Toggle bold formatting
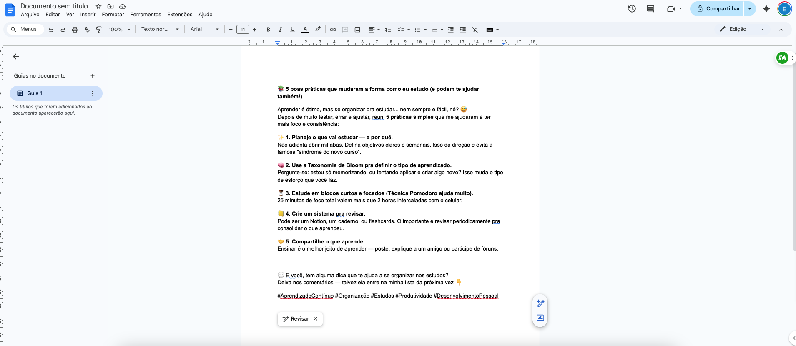796x346 pixels. coord(268,30)
